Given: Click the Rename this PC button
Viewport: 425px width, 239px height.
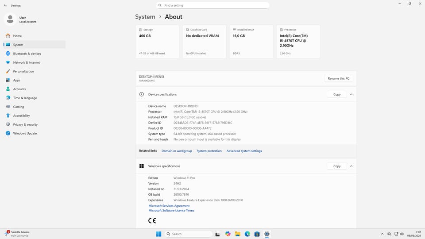Looking at the screenshot, I should [338, 78].
